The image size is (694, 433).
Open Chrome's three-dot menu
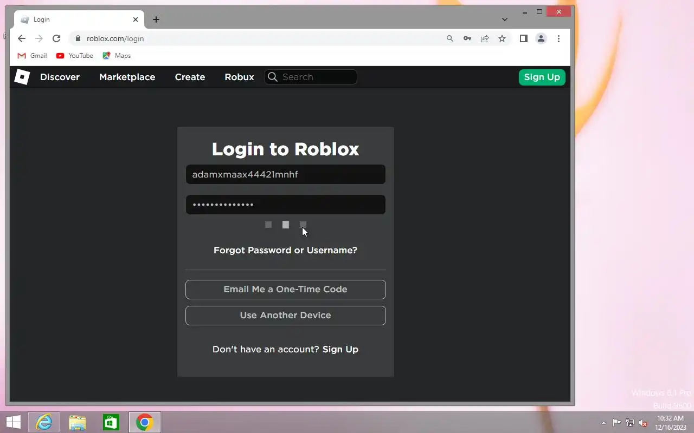(558, 38)
